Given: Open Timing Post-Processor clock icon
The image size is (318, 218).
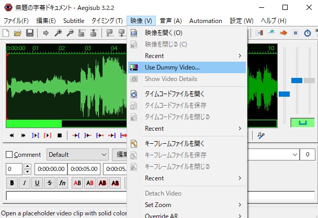Looking at the screenshot, I should [308, 33].
